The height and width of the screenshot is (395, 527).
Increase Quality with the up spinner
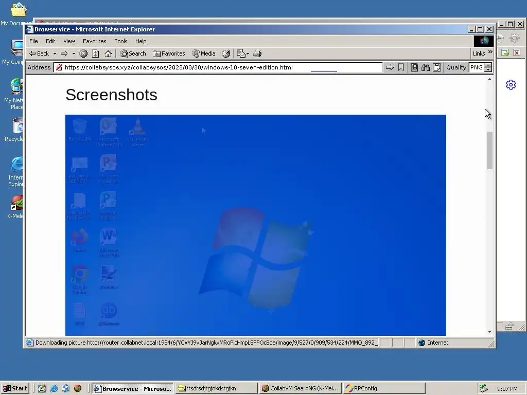pos(488,65)
